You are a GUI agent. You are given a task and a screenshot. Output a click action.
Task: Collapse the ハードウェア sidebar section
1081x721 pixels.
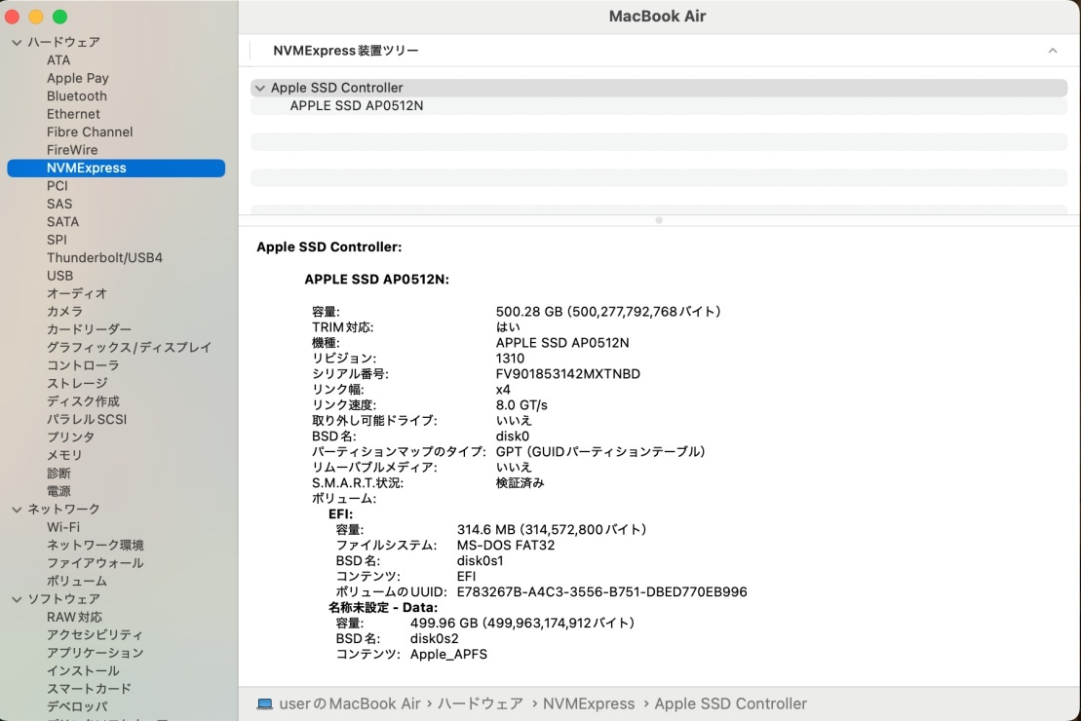tap(16, 42)
